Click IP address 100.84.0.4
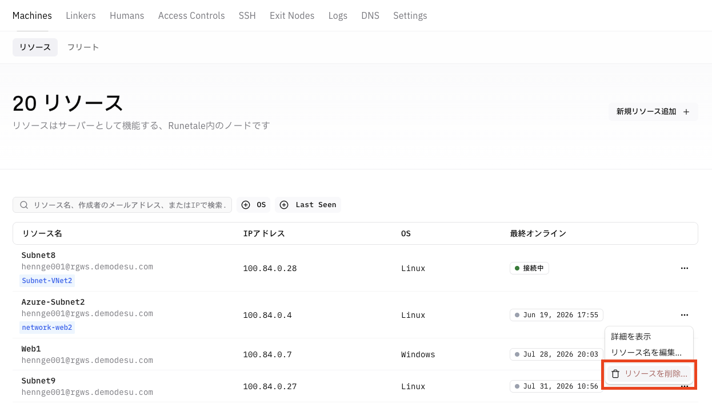712x408 pixels. pos(267,315)
